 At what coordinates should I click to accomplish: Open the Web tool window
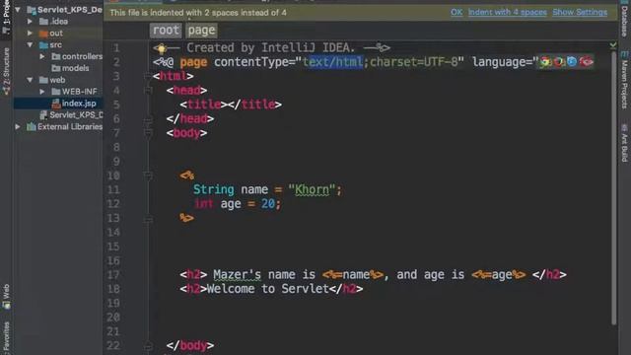point(7,296)
